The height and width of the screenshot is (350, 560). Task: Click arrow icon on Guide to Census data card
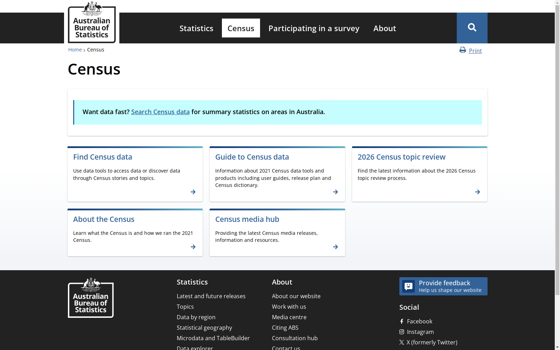click(336, 192)
